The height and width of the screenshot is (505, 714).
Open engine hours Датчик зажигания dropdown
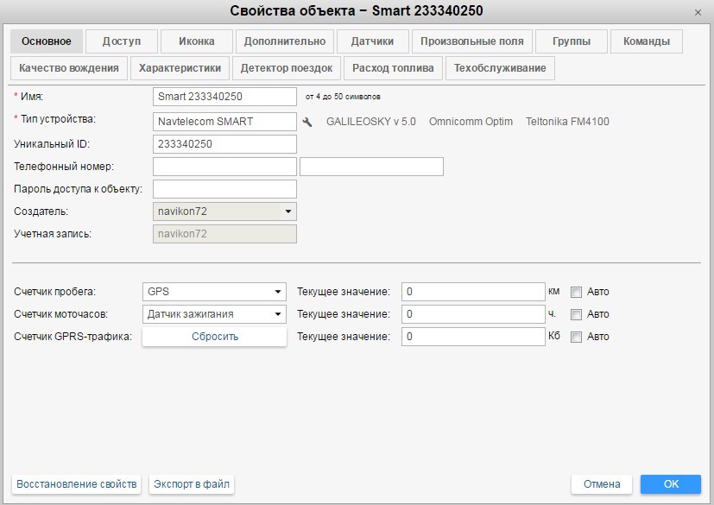tap(213, 314)
